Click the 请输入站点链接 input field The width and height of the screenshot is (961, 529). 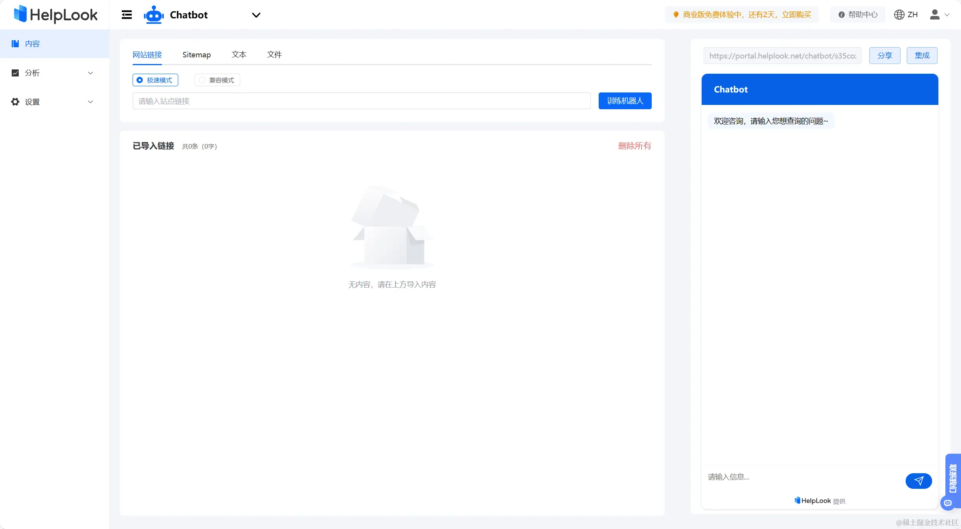[x=361, y=101]
